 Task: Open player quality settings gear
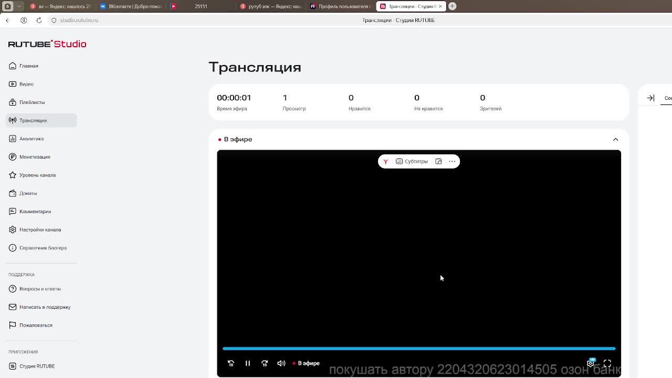591,363
